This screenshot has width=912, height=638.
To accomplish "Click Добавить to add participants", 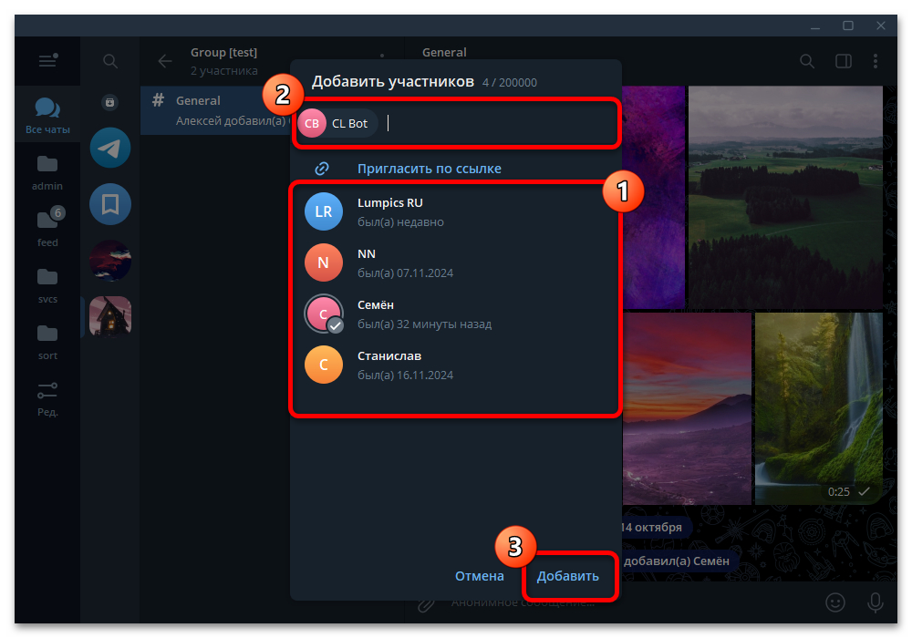I will point(567,576).
